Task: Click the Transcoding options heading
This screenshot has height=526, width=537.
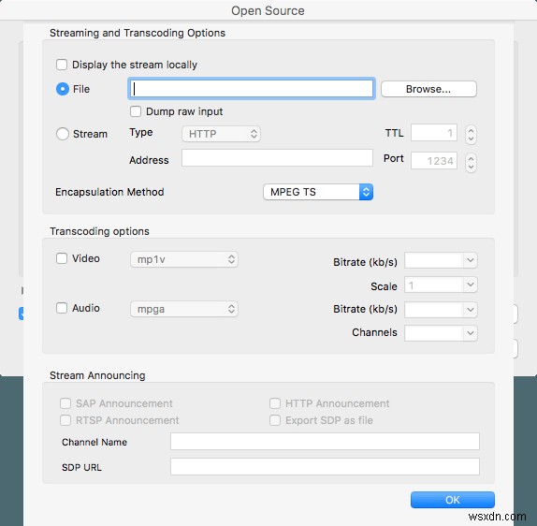Action: [99, 231]
